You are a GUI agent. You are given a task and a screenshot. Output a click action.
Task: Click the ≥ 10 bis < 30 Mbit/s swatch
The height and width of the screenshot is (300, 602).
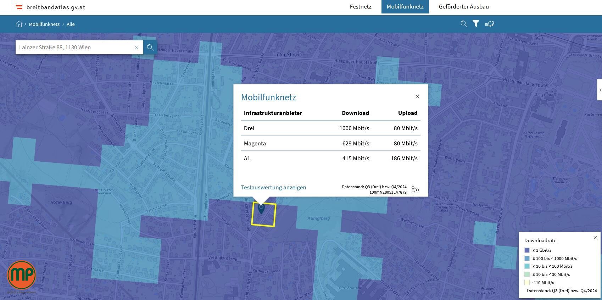tap(527, 274)
